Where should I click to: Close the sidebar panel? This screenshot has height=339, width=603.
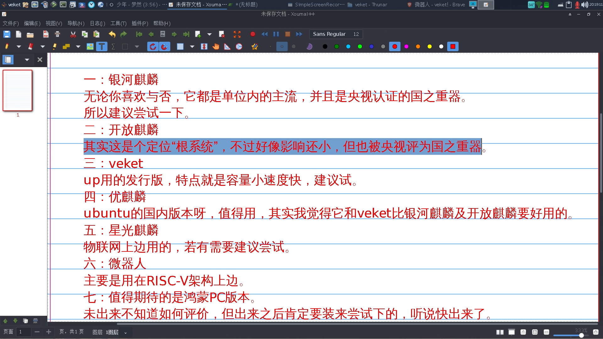tap(40, 60)
